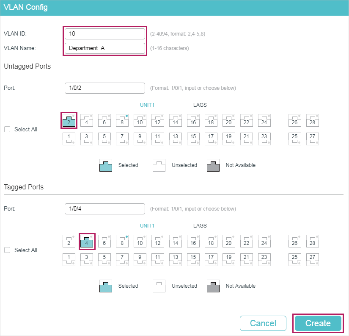Select port 23 under Tagged Ports
The image size is (349, 336).
click(x=264, y=260)
